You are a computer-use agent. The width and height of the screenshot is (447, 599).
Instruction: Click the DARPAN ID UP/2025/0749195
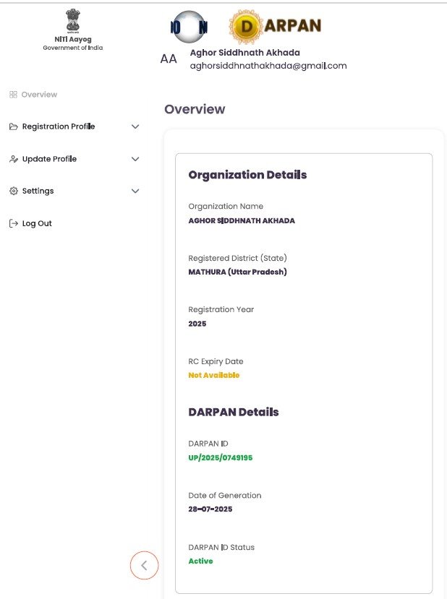[x=220, y=457]
